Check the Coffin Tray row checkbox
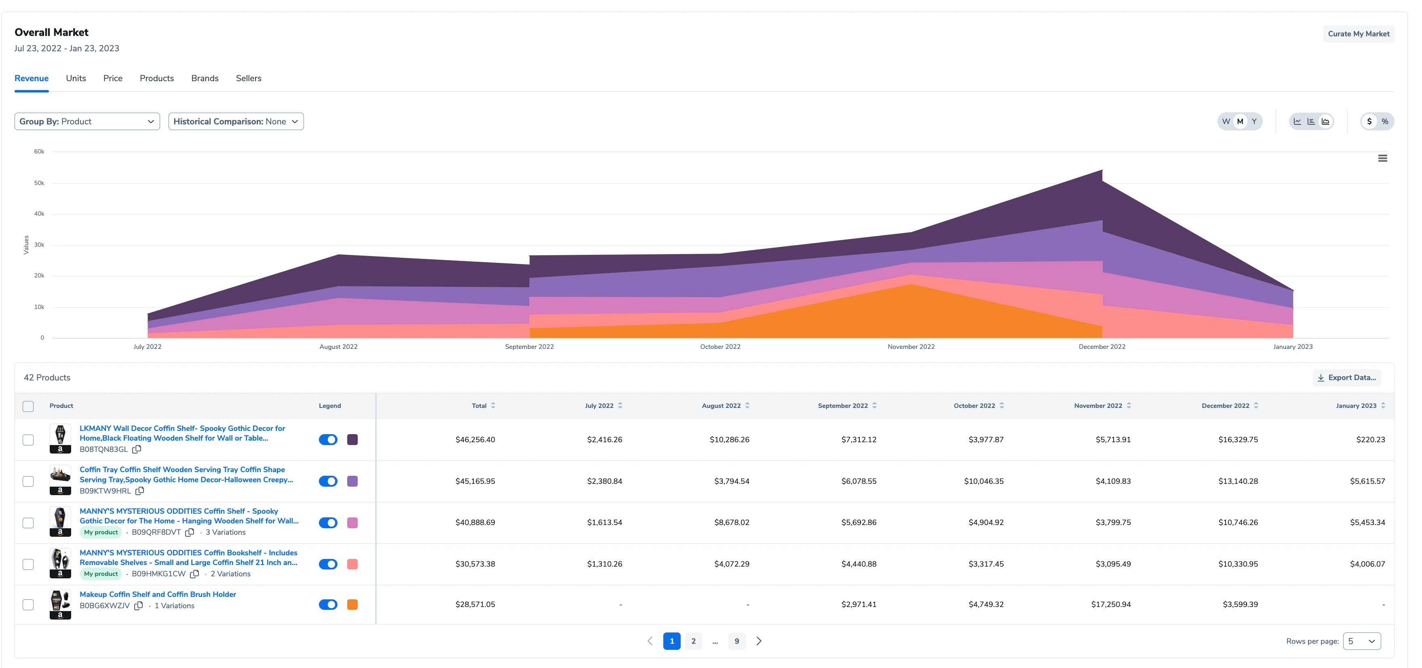1422x668 pixels. 28,481
